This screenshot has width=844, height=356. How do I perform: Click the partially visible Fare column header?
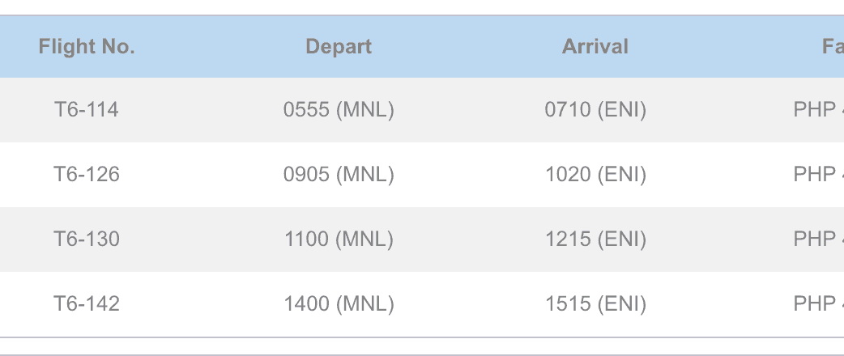point(833,47)
